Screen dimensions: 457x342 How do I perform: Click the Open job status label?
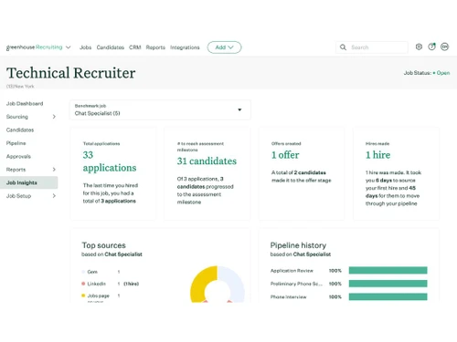(443, 73)
